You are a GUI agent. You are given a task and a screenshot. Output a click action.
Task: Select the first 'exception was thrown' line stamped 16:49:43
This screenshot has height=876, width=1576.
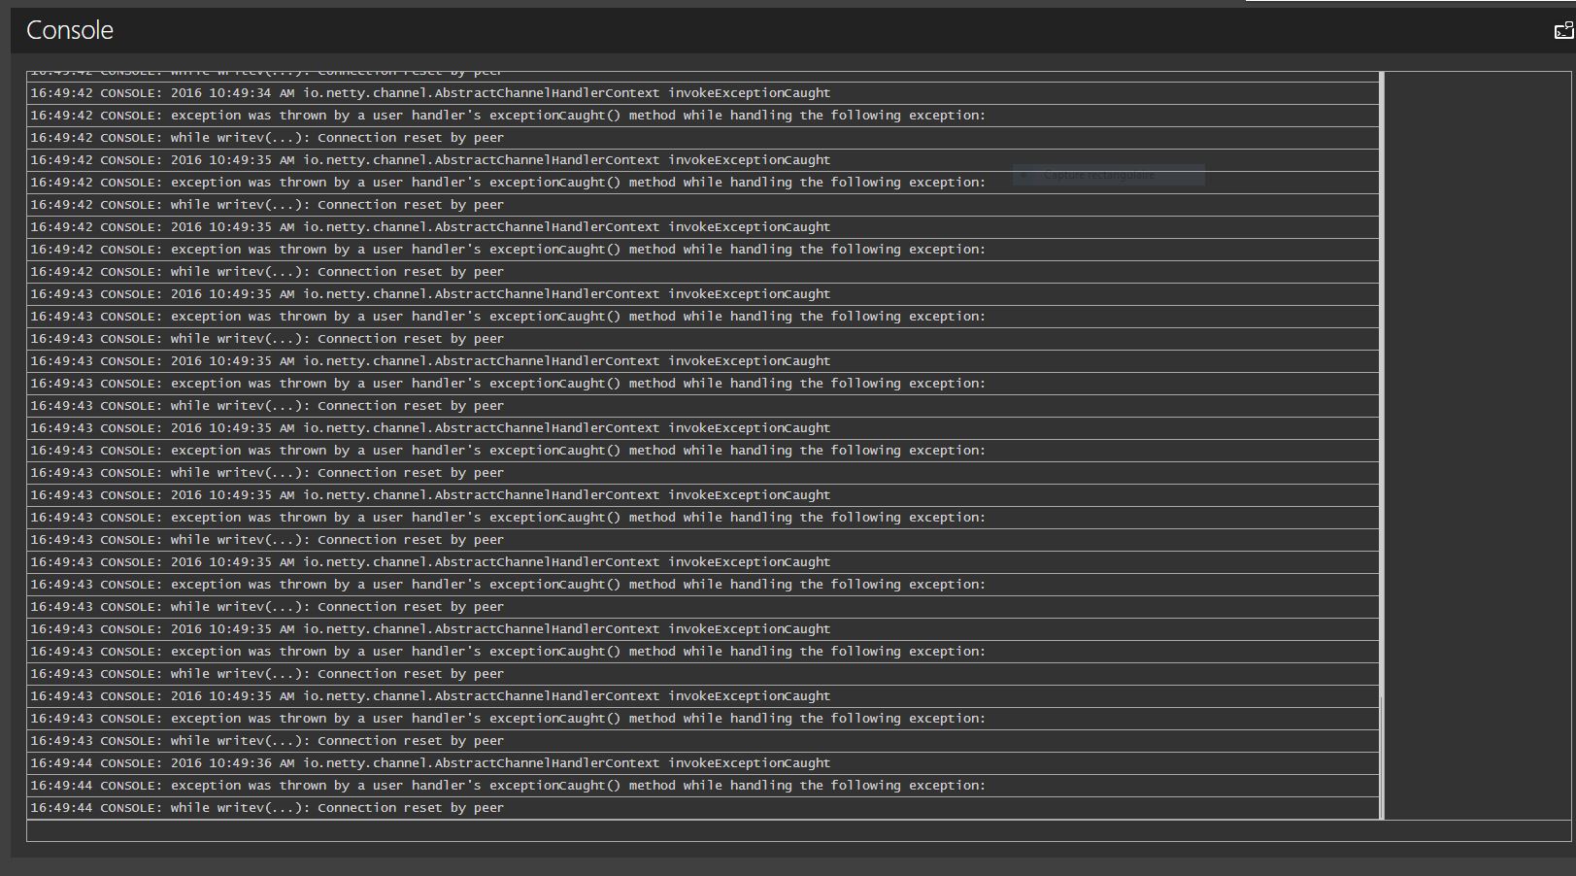tap(703, 317)
